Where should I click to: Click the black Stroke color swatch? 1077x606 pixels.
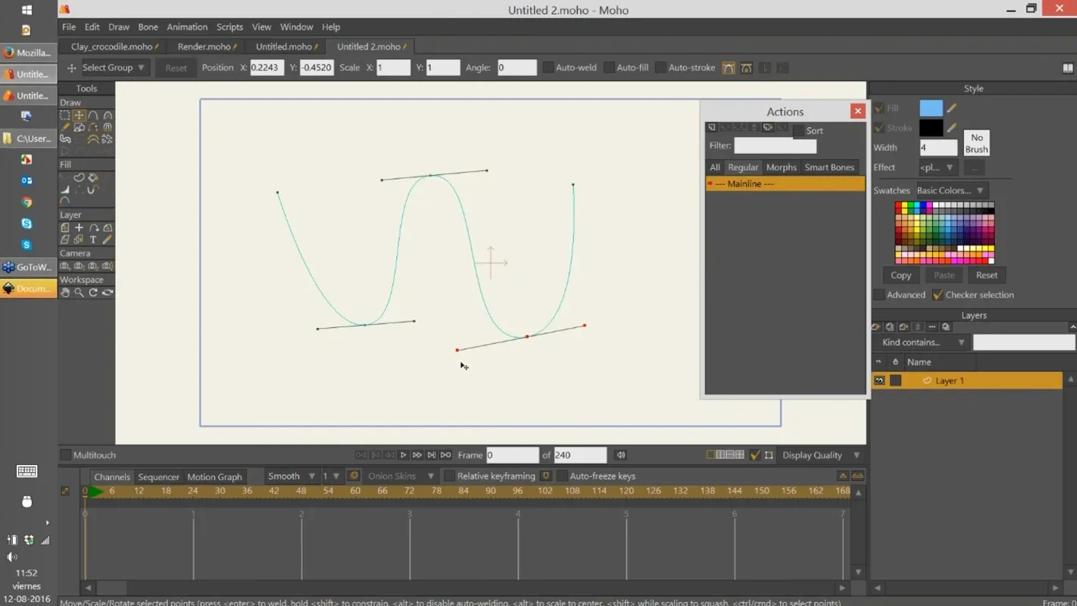click(x=931, y=128)
